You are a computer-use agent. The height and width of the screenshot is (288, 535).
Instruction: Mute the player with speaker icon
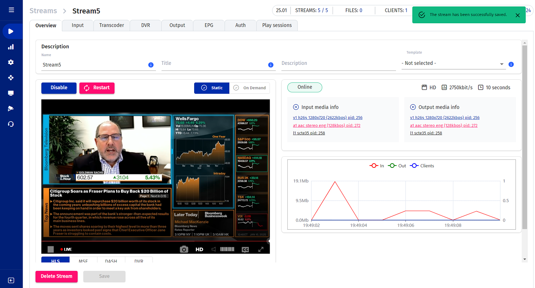coord(214,249)
